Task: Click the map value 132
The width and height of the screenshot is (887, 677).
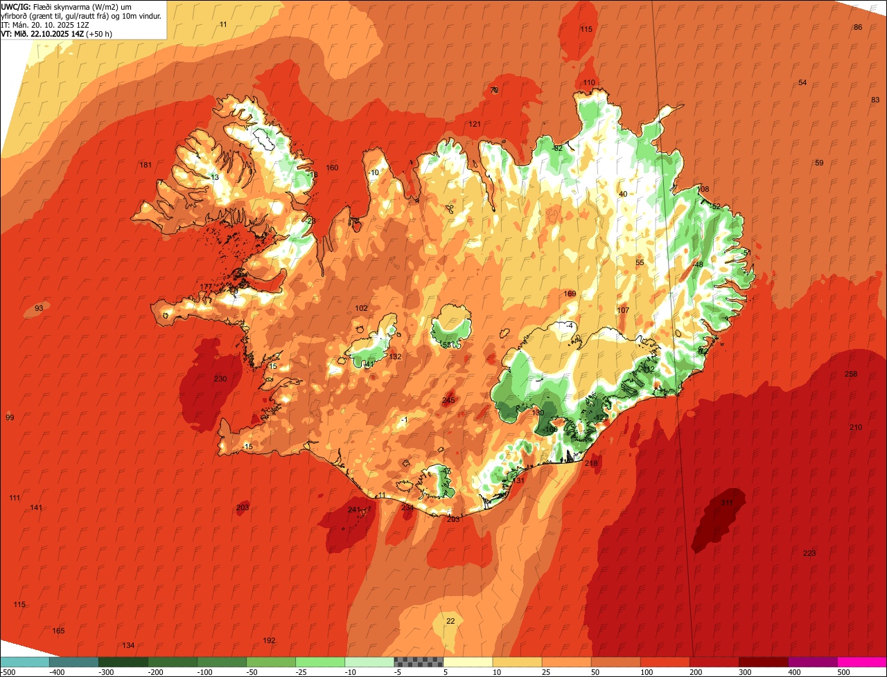Action: (396, 356)
